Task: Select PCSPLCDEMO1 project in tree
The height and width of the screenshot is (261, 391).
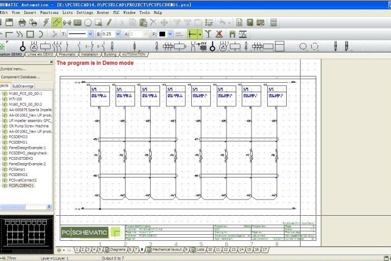Action: pos(21,186)
